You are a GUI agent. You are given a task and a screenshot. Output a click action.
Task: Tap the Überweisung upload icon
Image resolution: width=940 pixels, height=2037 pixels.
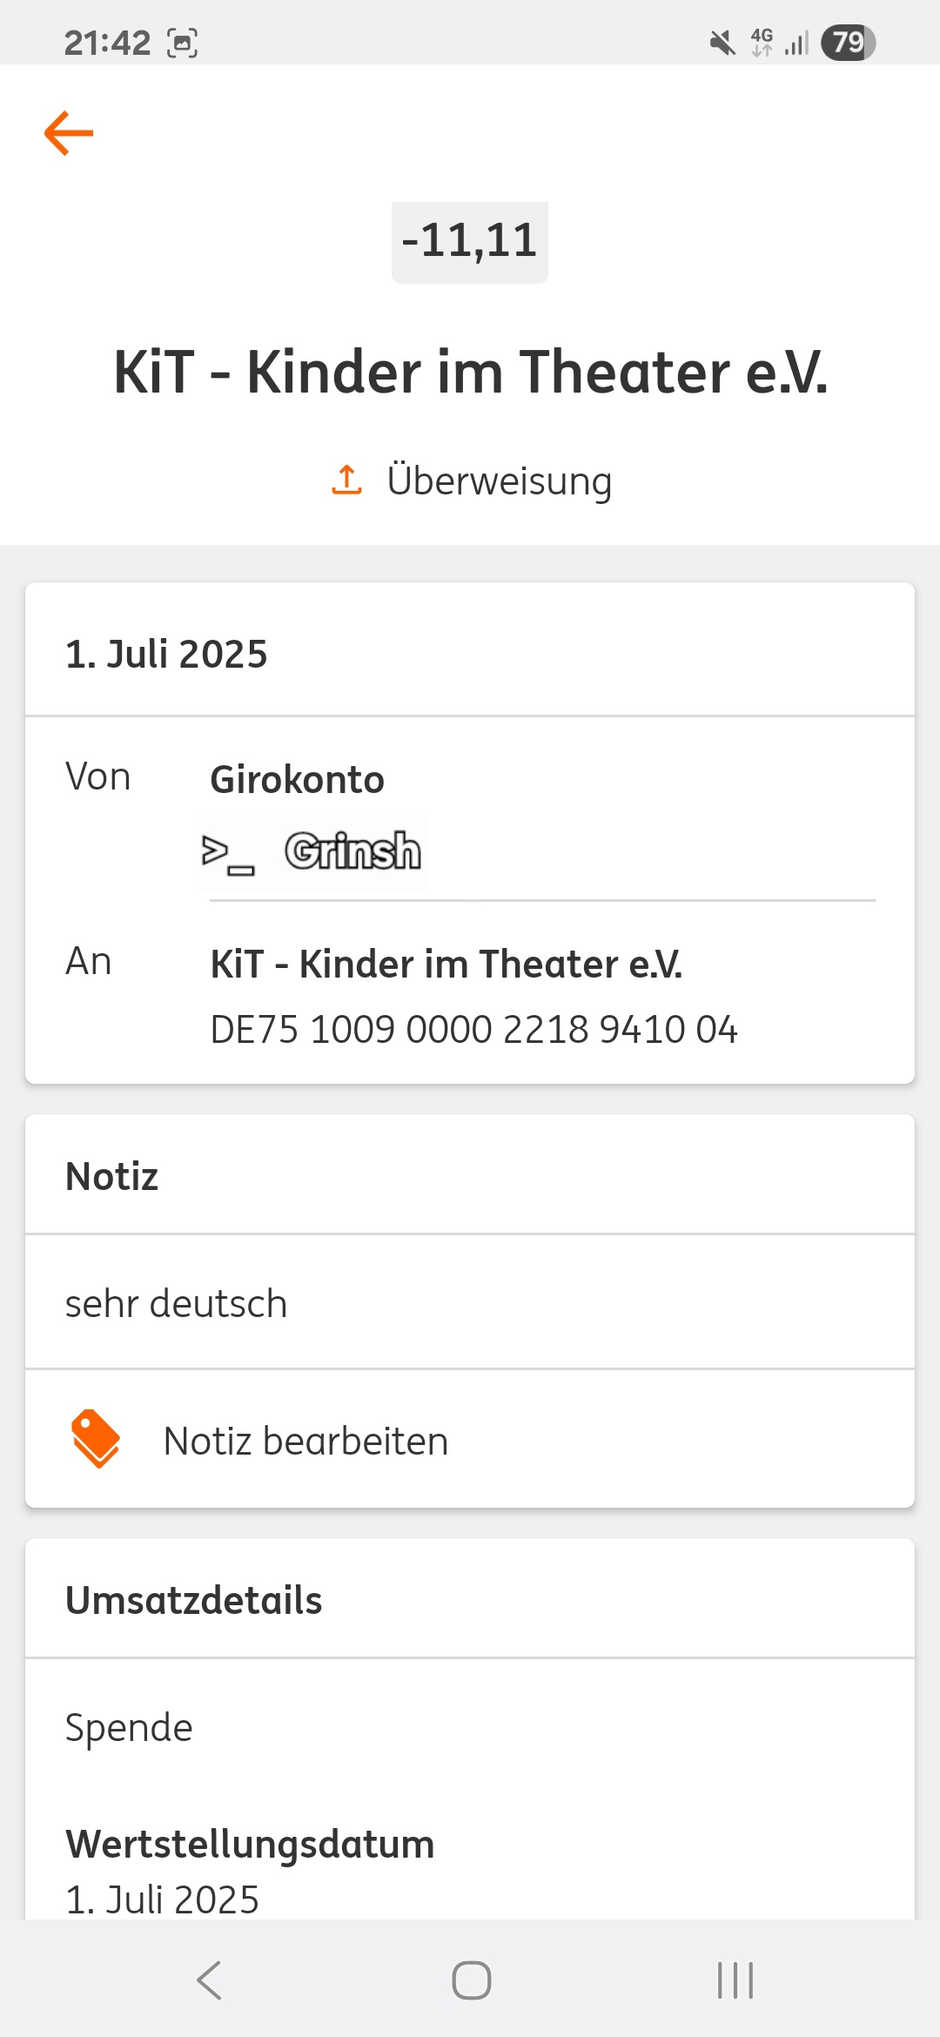coord(346,480)
